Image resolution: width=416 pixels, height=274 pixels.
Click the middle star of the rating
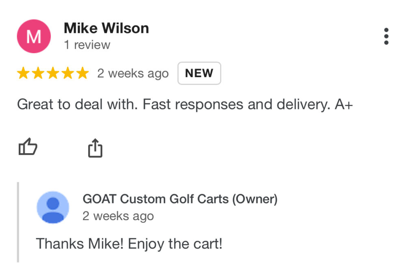[x=53, y=73]
